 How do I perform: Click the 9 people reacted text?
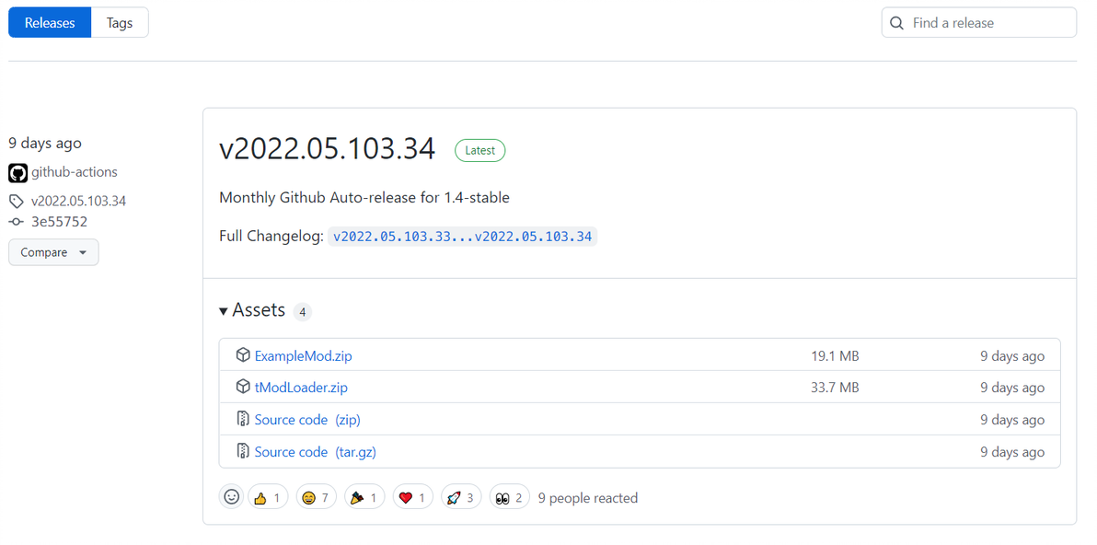[x=588, y=498]
